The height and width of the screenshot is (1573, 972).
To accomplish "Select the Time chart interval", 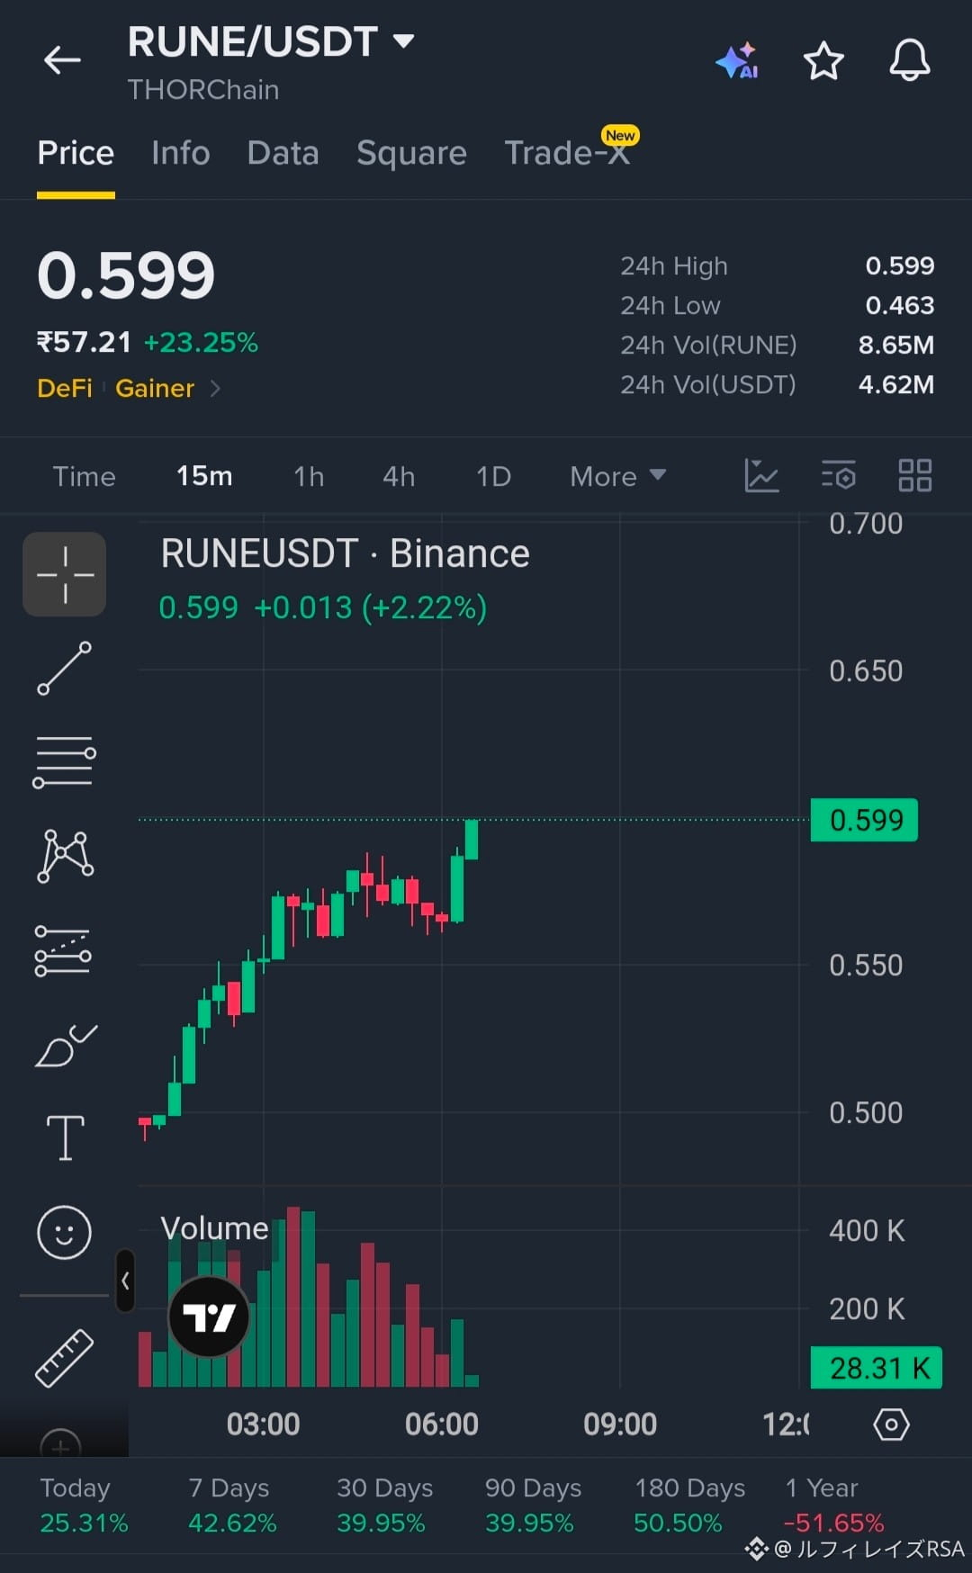I will [84, 476].
